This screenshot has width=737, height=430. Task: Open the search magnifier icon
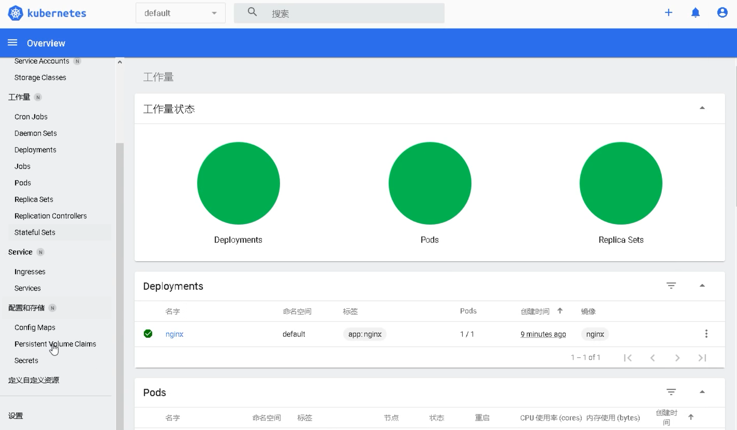[252, 12]
